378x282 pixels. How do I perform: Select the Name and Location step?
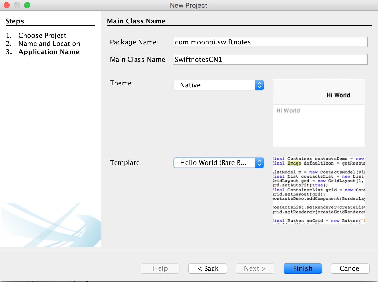(x=49, y=44)
